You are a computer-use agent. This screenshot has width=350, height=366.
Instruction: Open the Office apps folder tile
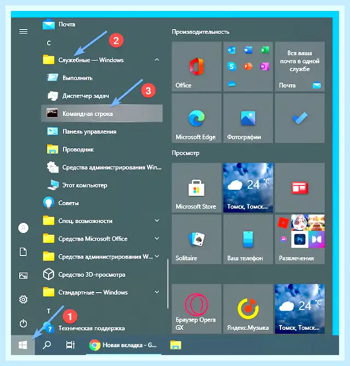(x=248, y=67)
